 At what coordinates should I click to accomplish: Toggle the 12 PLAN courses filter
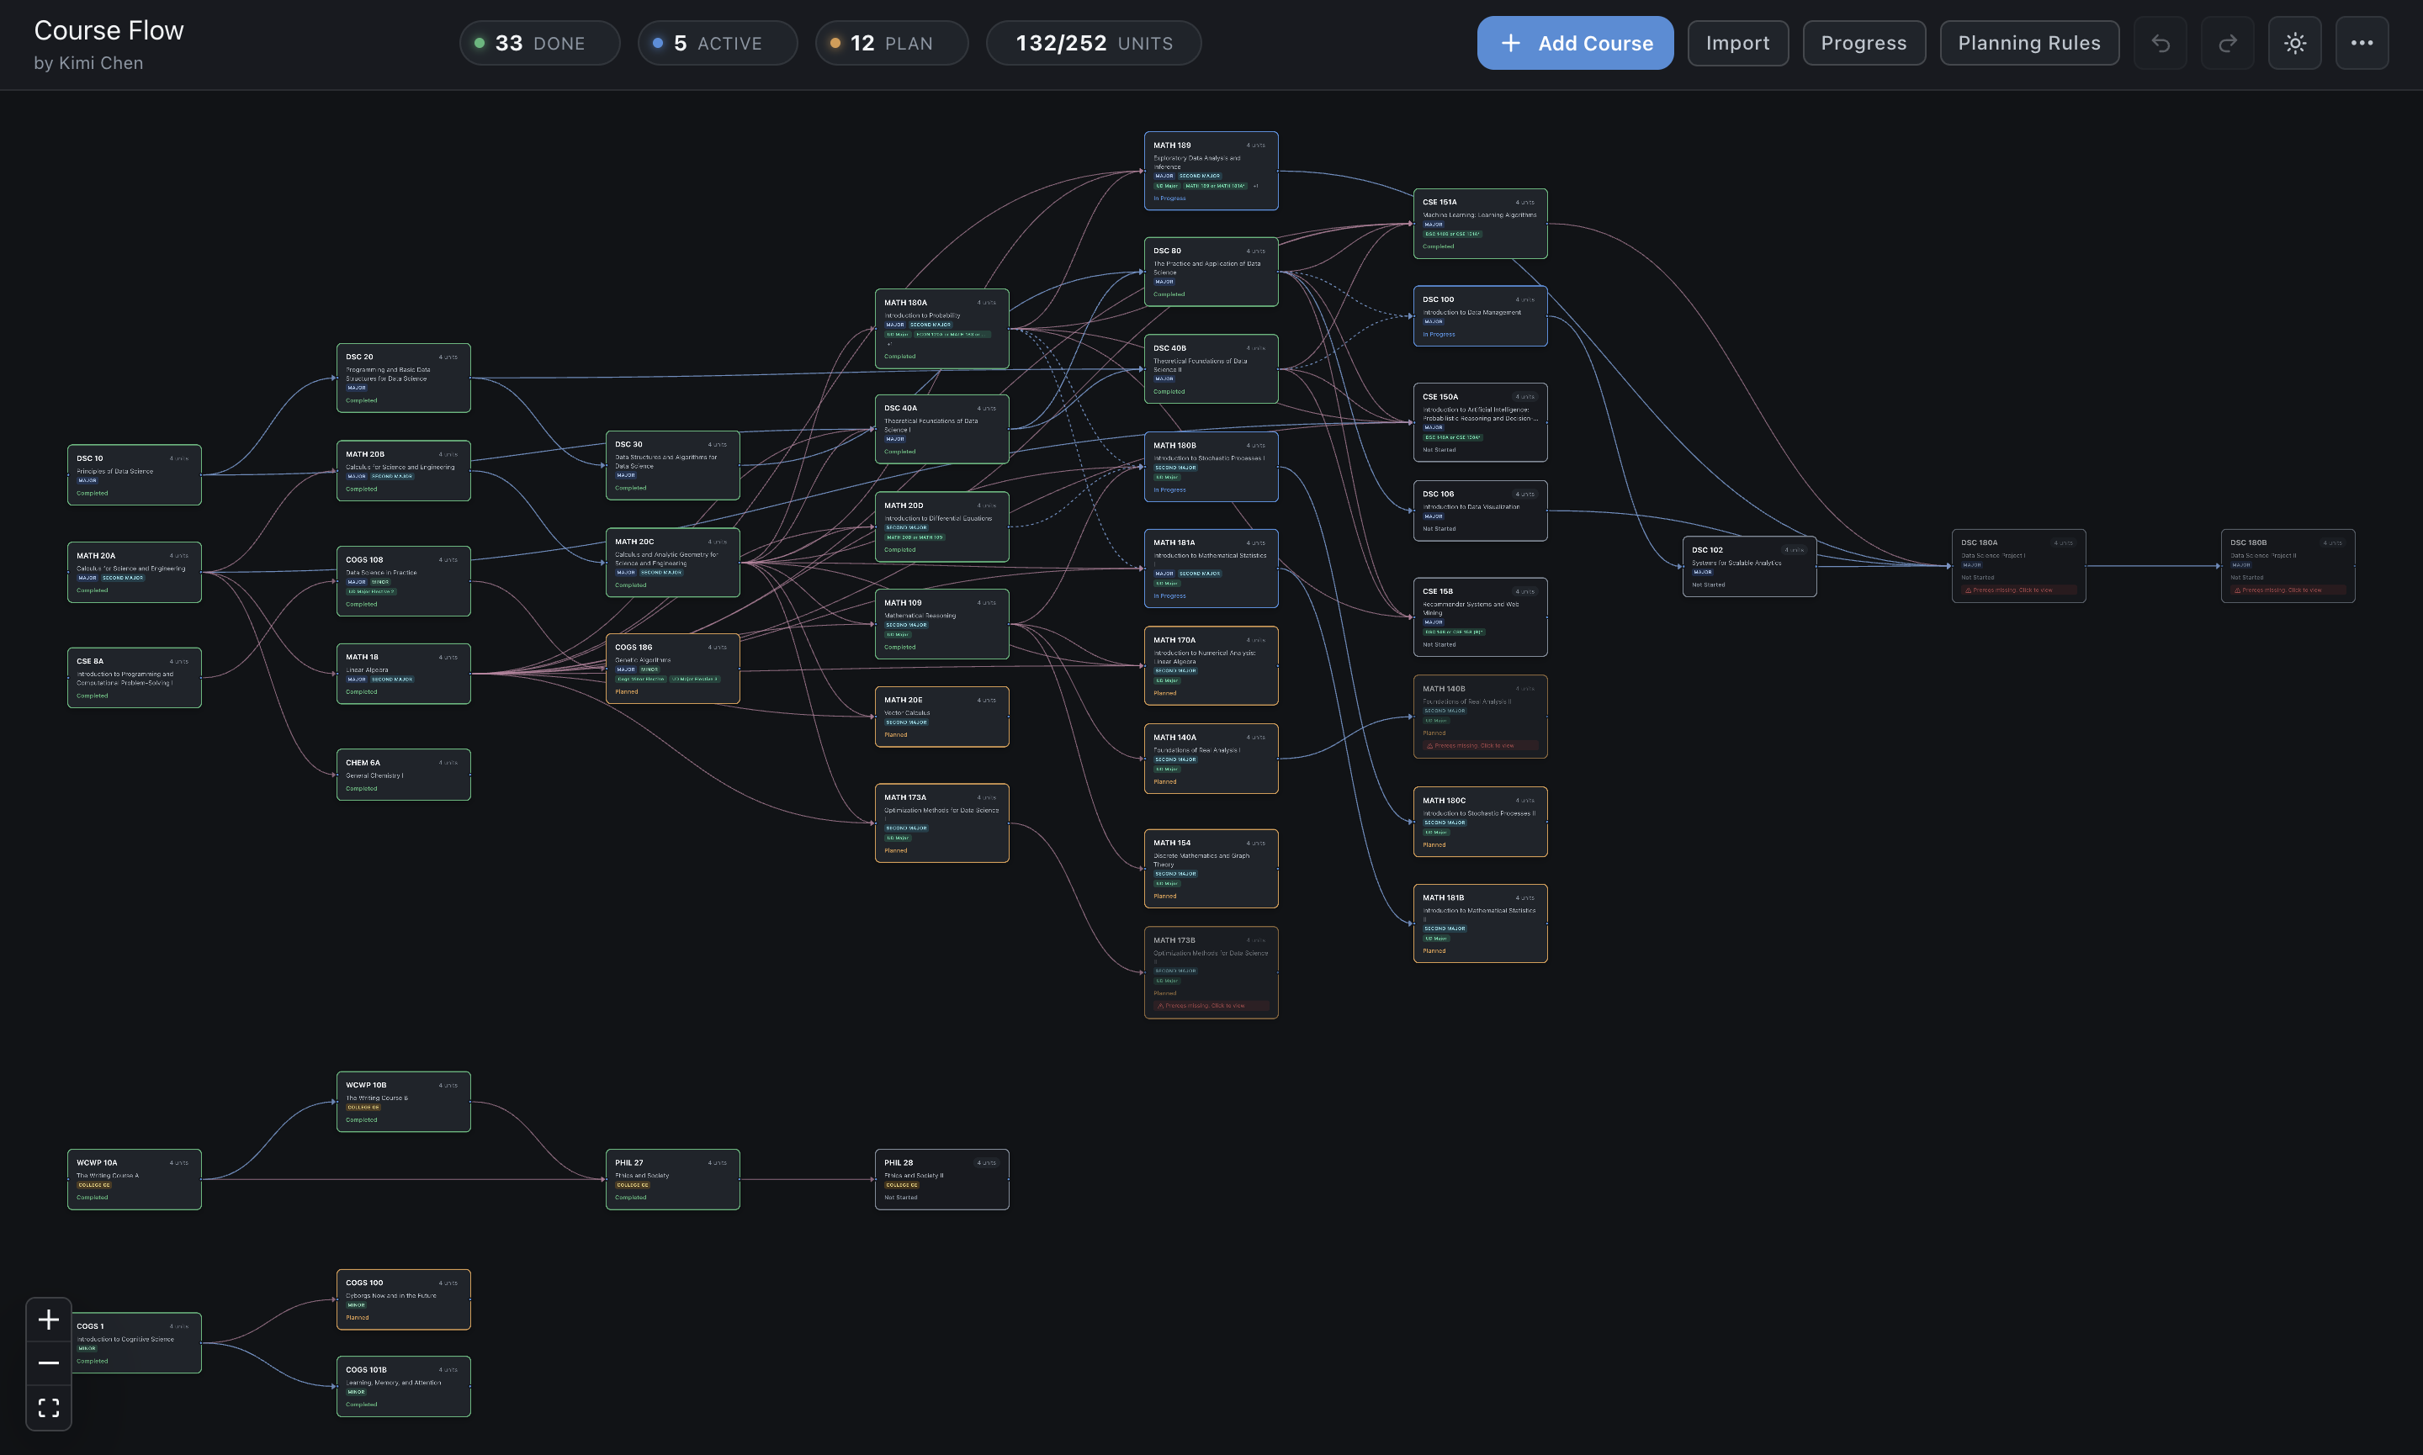890,42
